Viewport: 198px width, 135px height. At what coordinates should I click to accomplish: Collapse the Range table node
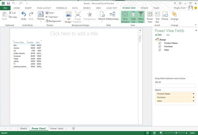point(156,40)
